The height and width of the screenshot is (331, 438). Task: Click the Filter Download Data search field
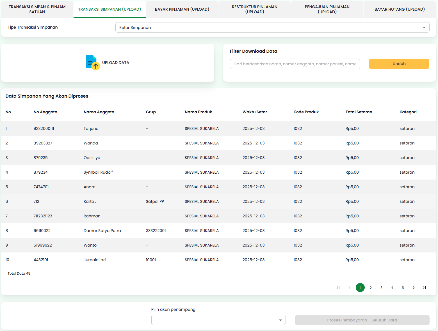(295, 64)
